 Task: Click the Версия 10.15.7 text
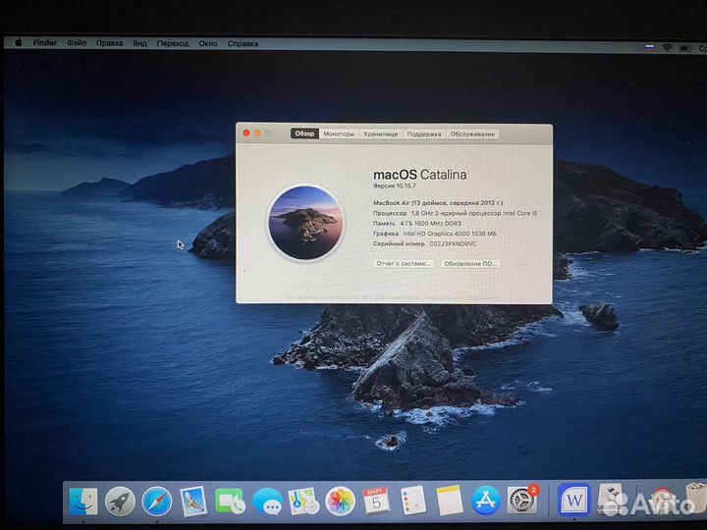click(x=395, y=185)
